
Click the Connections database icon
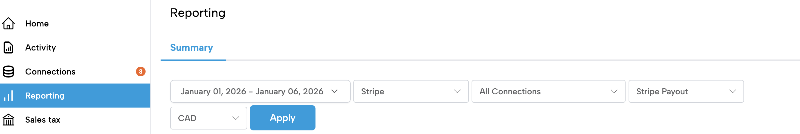(8, 72)
